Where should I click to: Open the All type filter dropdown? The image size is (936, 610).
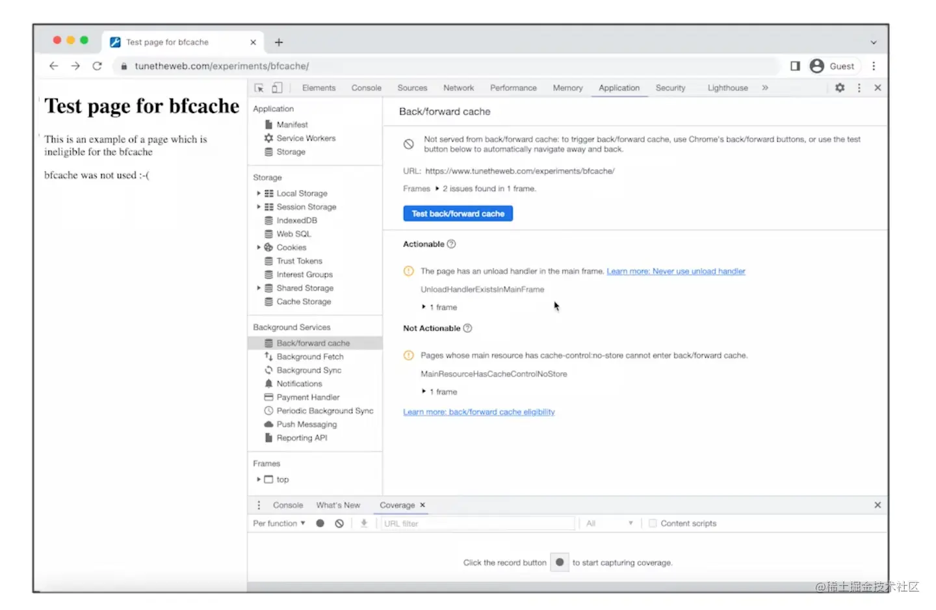(609, 524)
